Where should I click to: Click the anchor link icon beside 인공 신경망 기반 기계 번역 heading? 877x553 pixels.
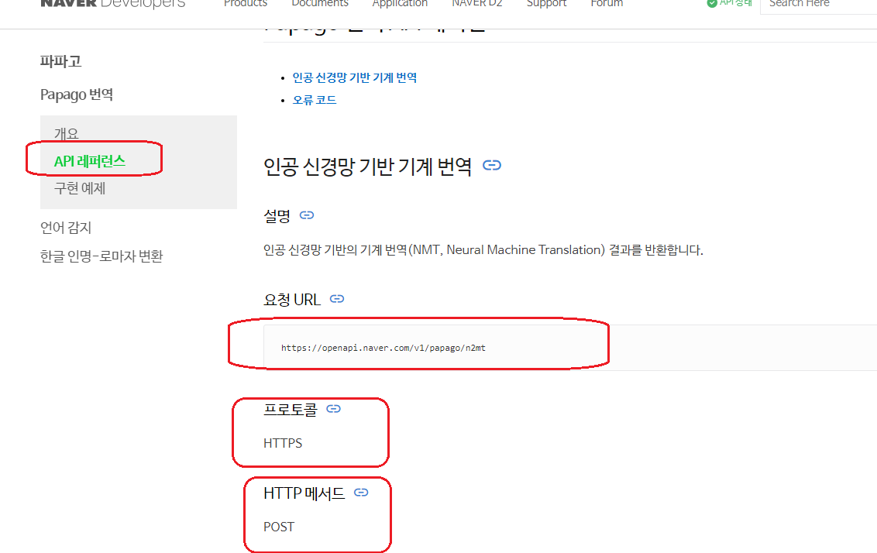(x=492, y=165)
